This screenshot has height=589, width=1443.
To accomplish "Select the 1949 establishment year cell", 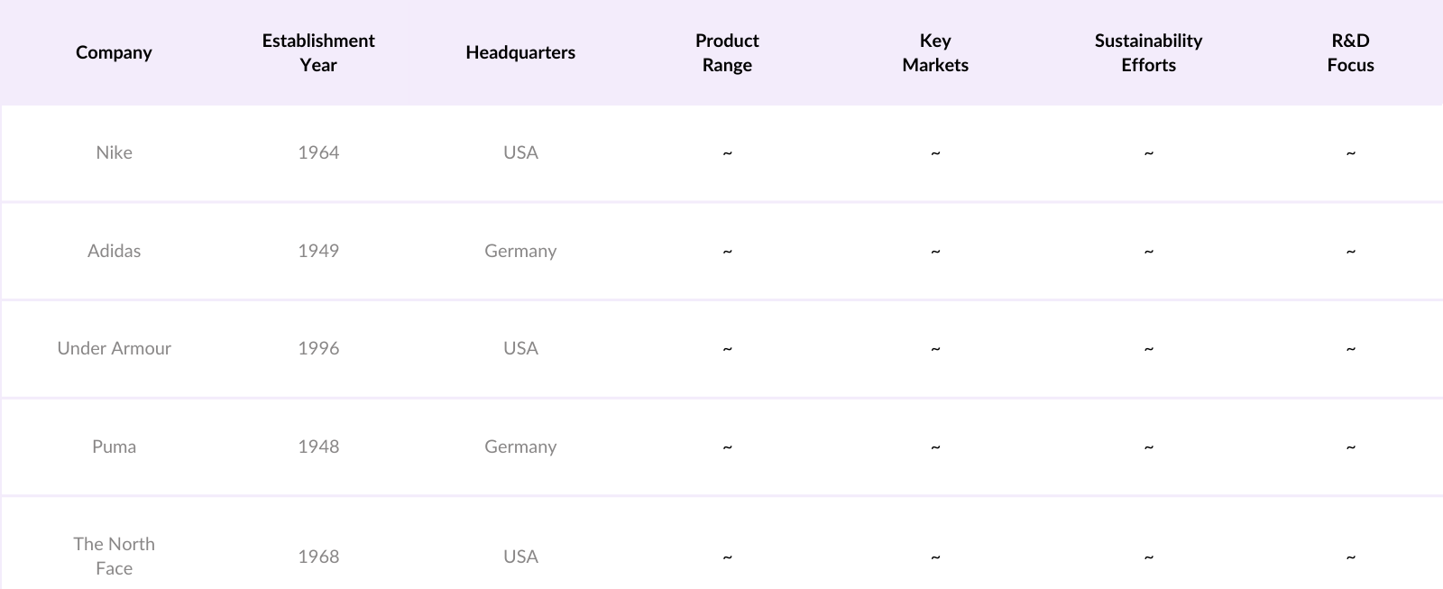I will [x=318, y=251].
